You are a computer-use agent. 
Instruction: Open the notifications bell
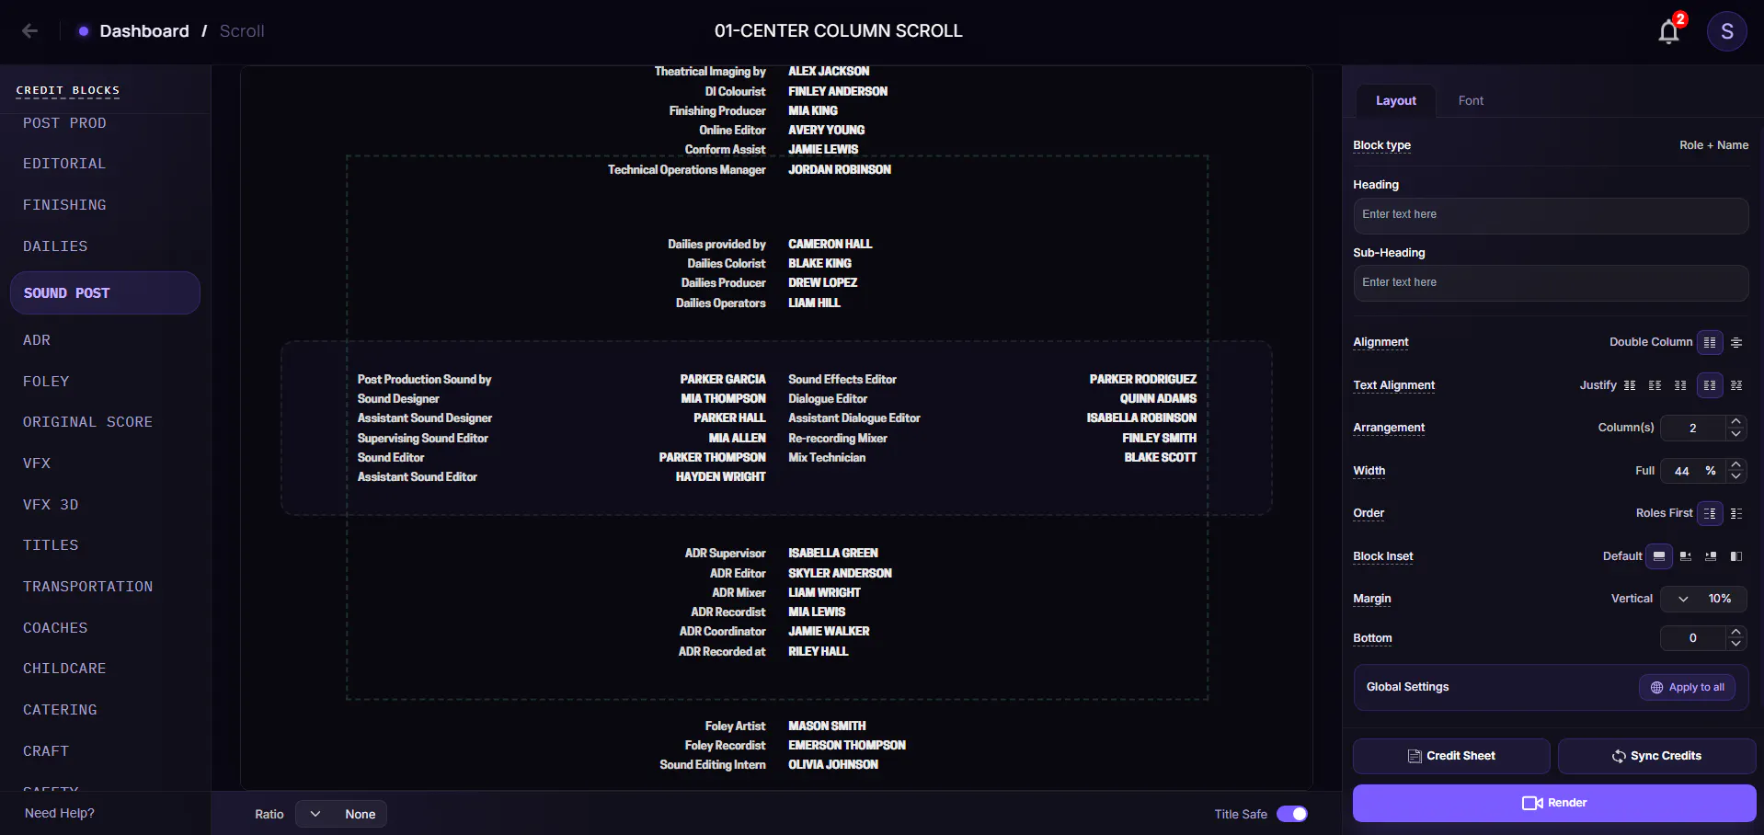tap(1668, 32)
